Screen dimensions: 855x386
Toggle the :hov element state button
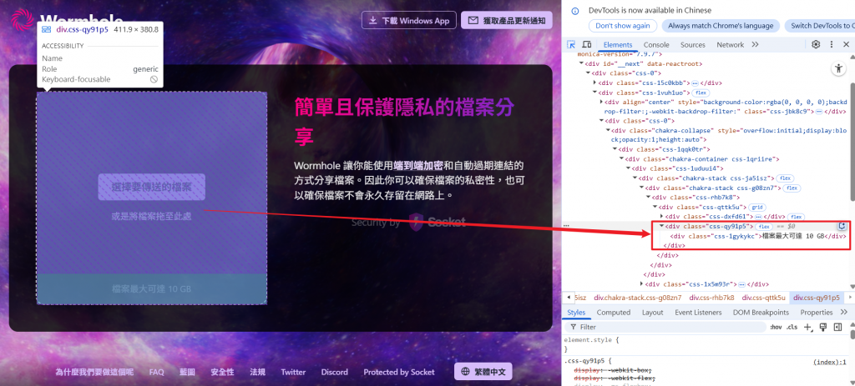[776, 327]
